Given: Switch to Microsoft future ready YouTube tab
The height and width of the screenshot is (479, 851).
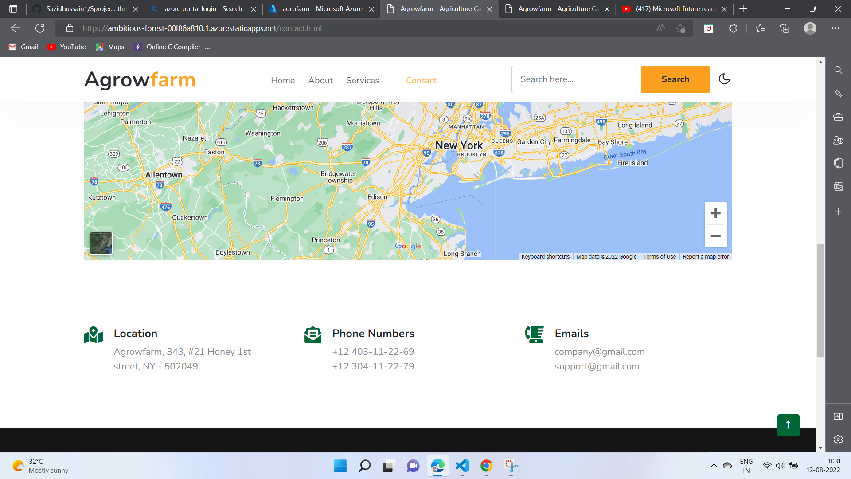Looking at the screenshot, I should tap(675, 9).
